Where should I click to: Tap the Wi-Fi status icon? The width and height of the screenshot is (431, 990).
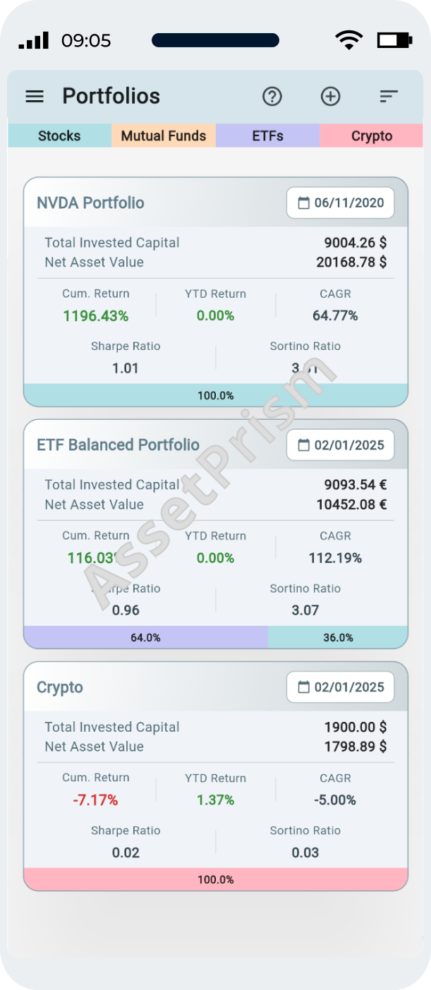pyautogui.click(x=348, y=40)
